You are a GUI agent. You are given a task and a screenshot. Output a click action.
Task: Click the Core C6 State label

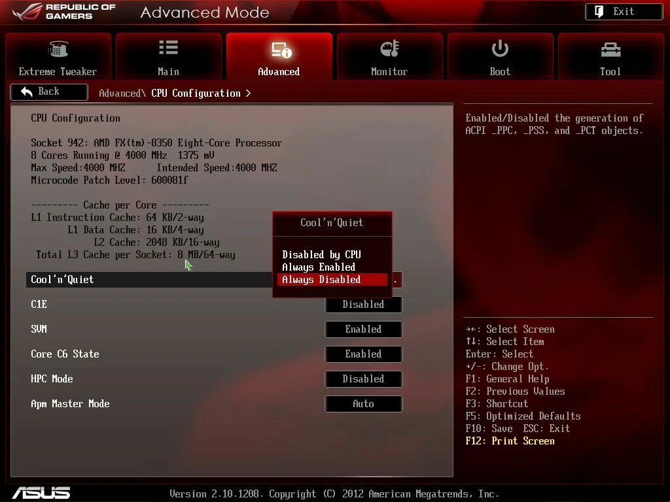(x=65, y=354)
